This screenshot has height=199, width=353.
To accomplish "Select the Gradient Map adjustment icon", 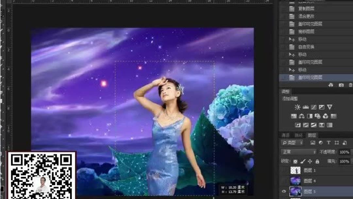I will (322, 125).
